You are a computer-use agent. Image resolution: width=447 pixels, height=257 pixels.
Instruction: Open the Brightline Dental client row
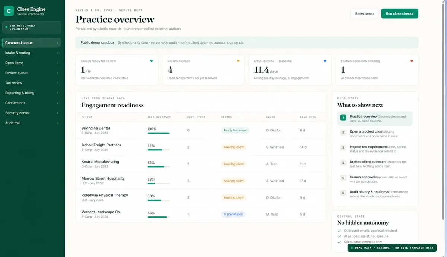pos(200,130)
